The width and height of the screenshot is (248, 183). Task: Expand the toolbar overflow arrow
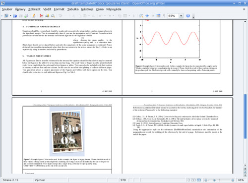tap(193, 16)
